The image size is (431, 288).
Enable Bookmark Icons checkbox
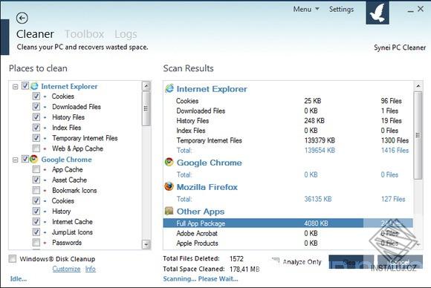coord(36,191)
